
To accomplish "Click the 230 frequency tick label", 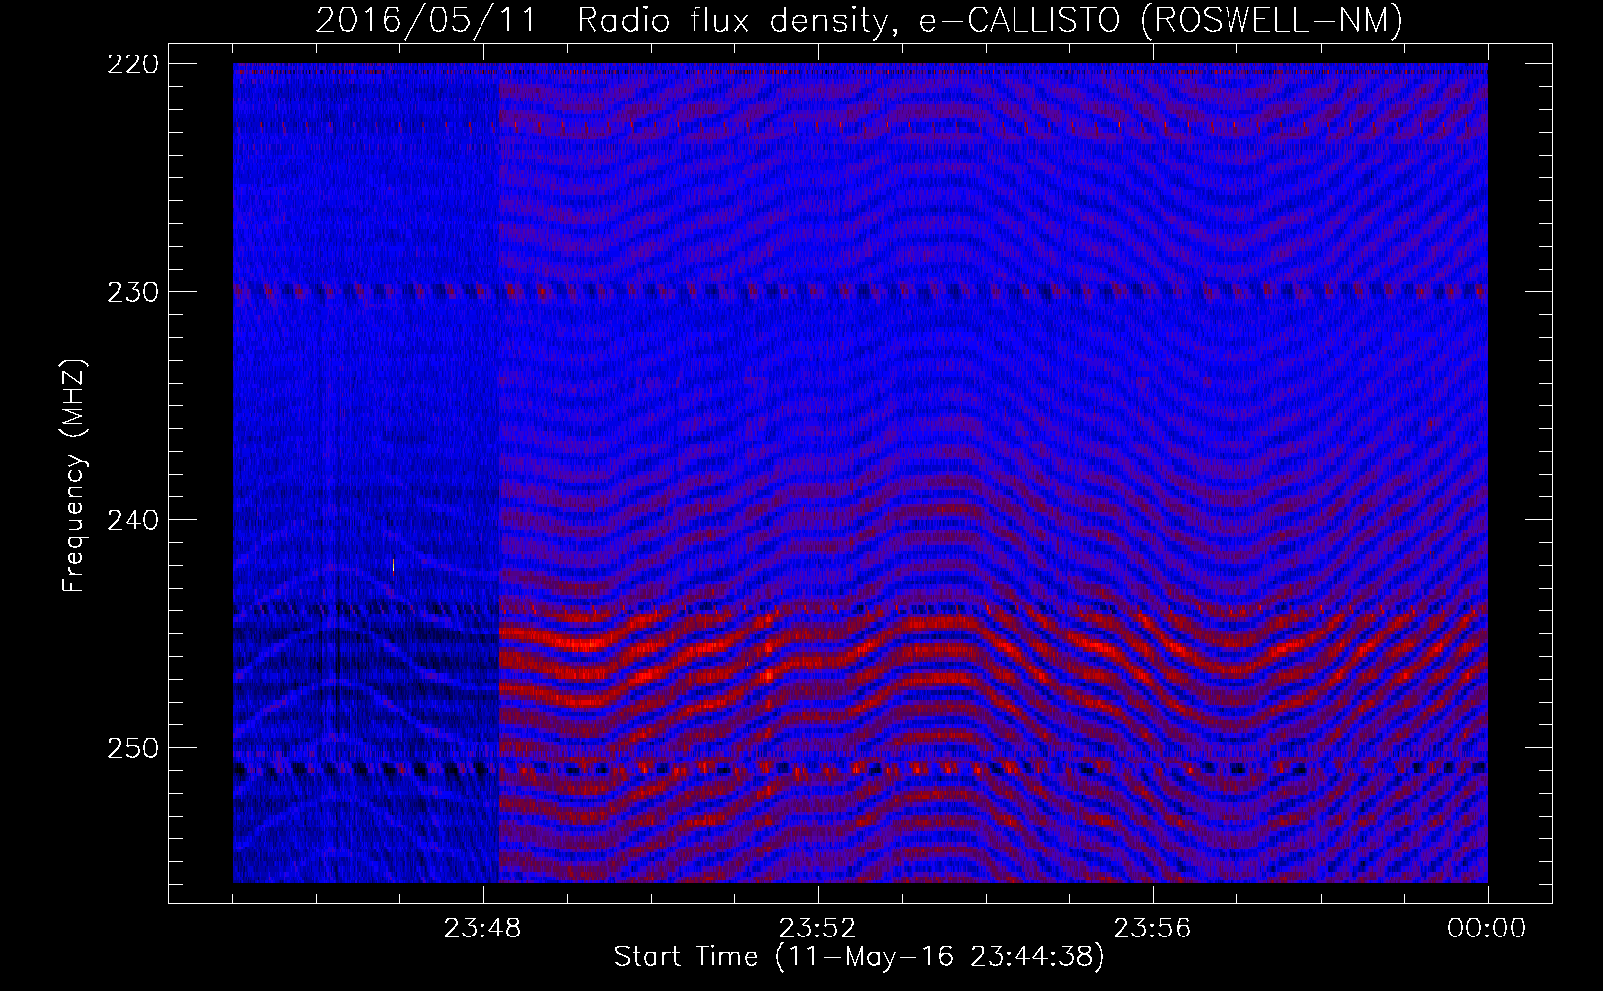I will point(132,292).
